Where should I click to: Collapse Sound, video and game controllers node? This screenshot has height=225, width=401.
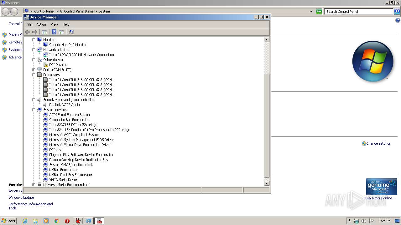[x=34, y=100]
